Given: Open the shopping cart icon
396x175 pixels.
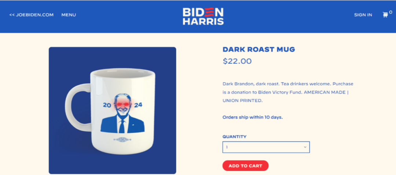Looking at the screenshot, I should (x=385, y=15).
